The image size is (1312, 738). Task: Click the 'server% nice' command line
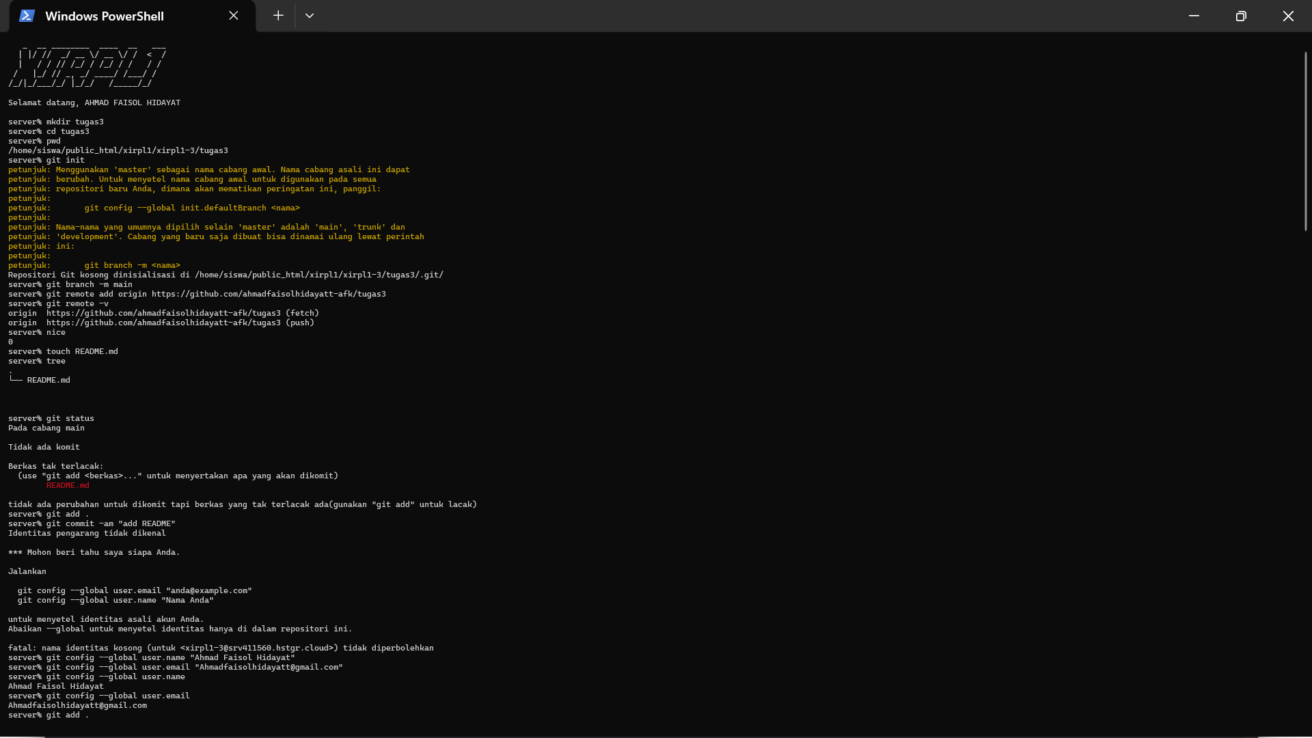[x=37, y=332]
